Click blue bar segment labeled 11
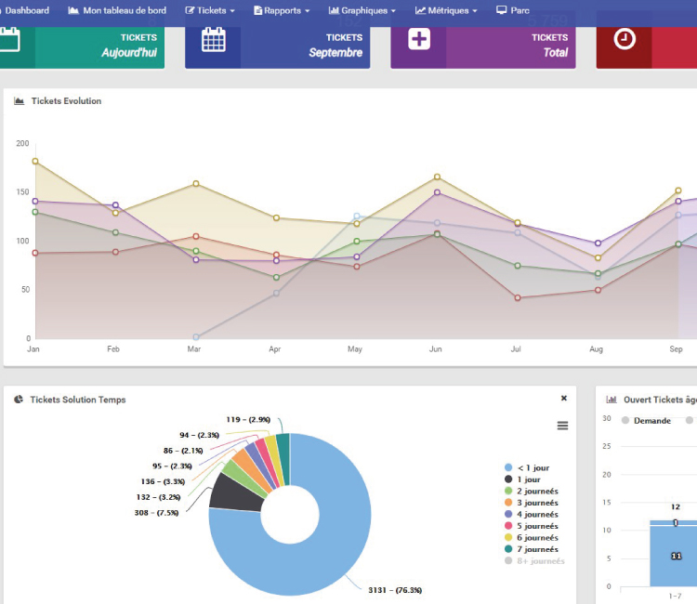 click(674, 556)
